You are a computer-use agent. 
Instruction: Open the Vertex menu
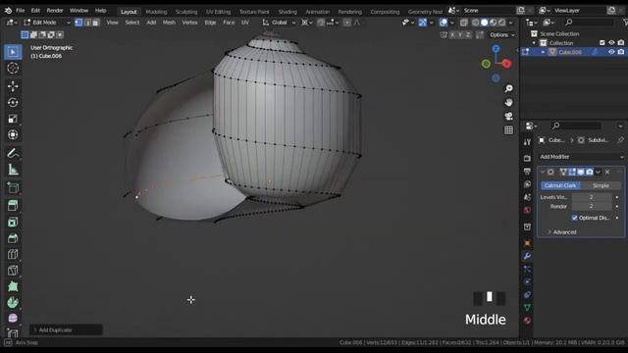[x=189, y=23]
